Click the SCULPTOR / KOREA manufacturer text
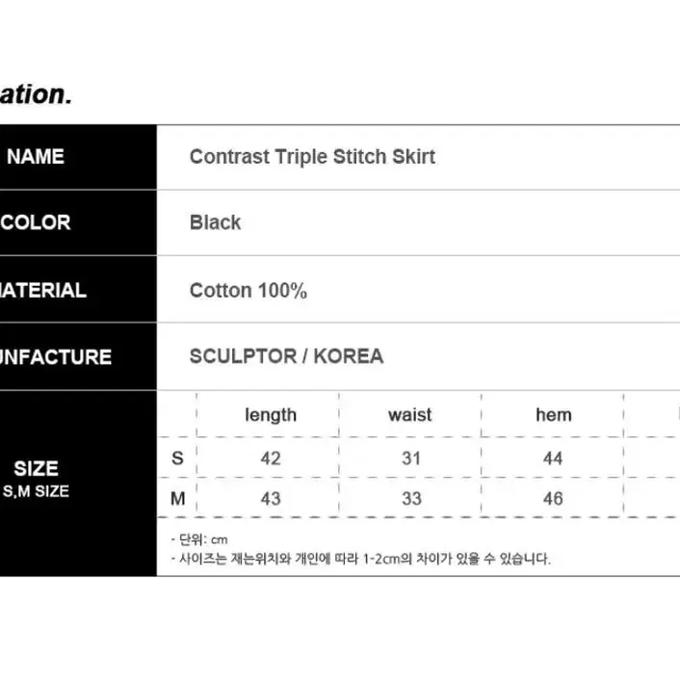This screenshot has width=680, height=680. (x=287, y=356)
